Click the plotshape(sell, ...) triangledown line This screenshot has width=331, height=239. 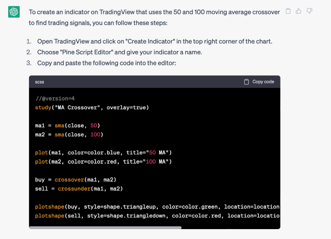point(157,216)
